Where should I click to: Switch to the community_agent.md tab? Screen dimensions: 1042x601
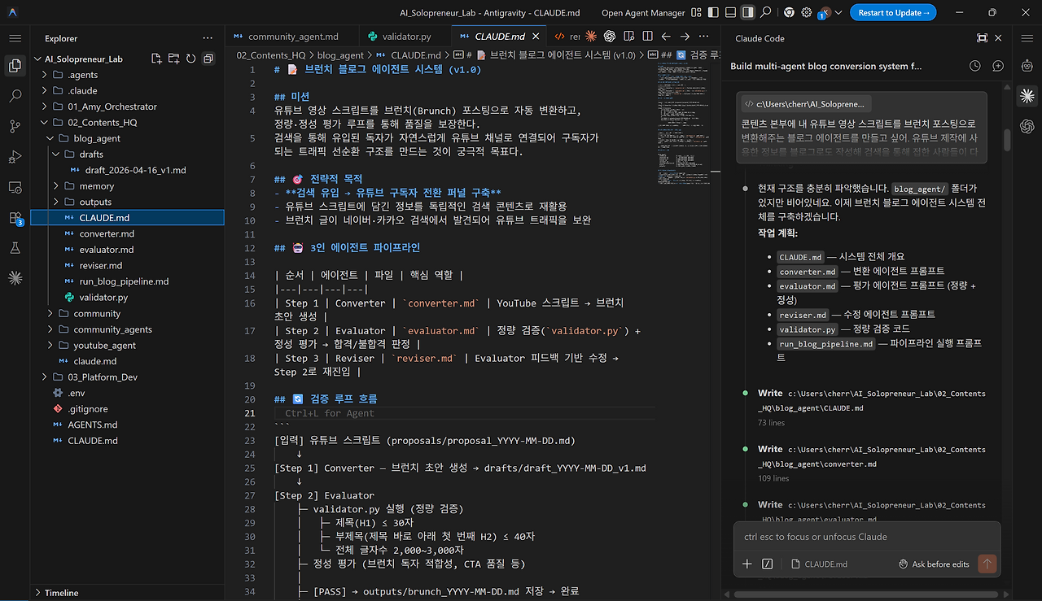click(292, 37)
